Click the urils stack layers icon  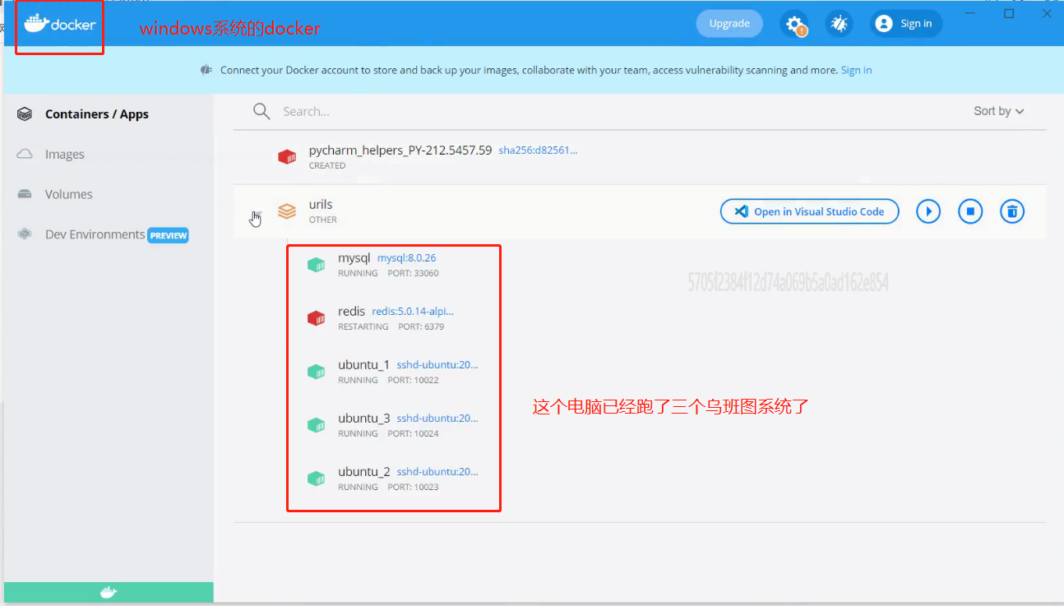(x=287, y=211)
